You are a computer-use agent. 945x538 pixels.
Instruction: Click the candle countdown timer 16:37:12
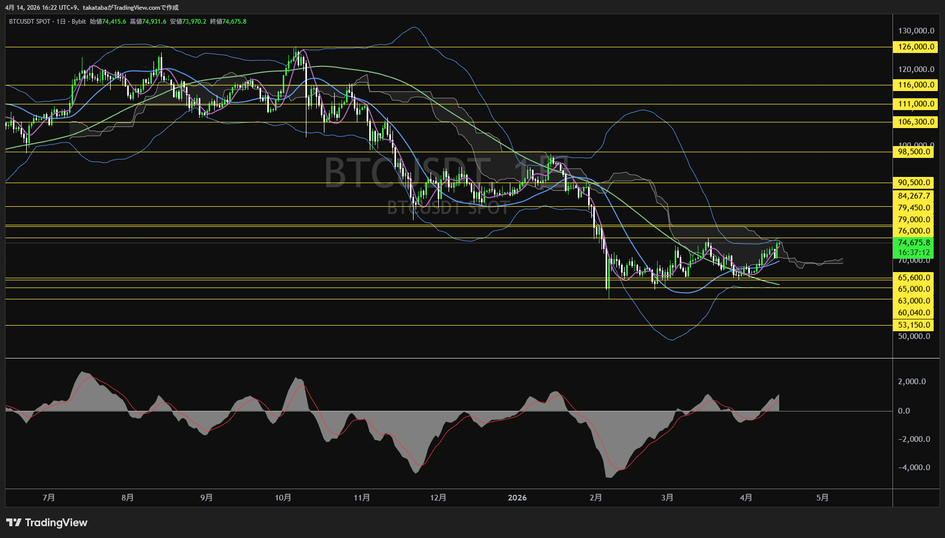point(914,253)
